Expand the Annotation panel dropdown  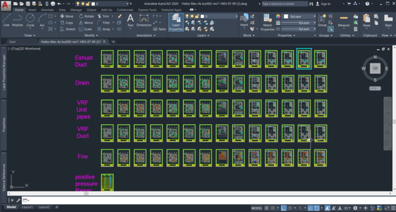tap(146, 35)
